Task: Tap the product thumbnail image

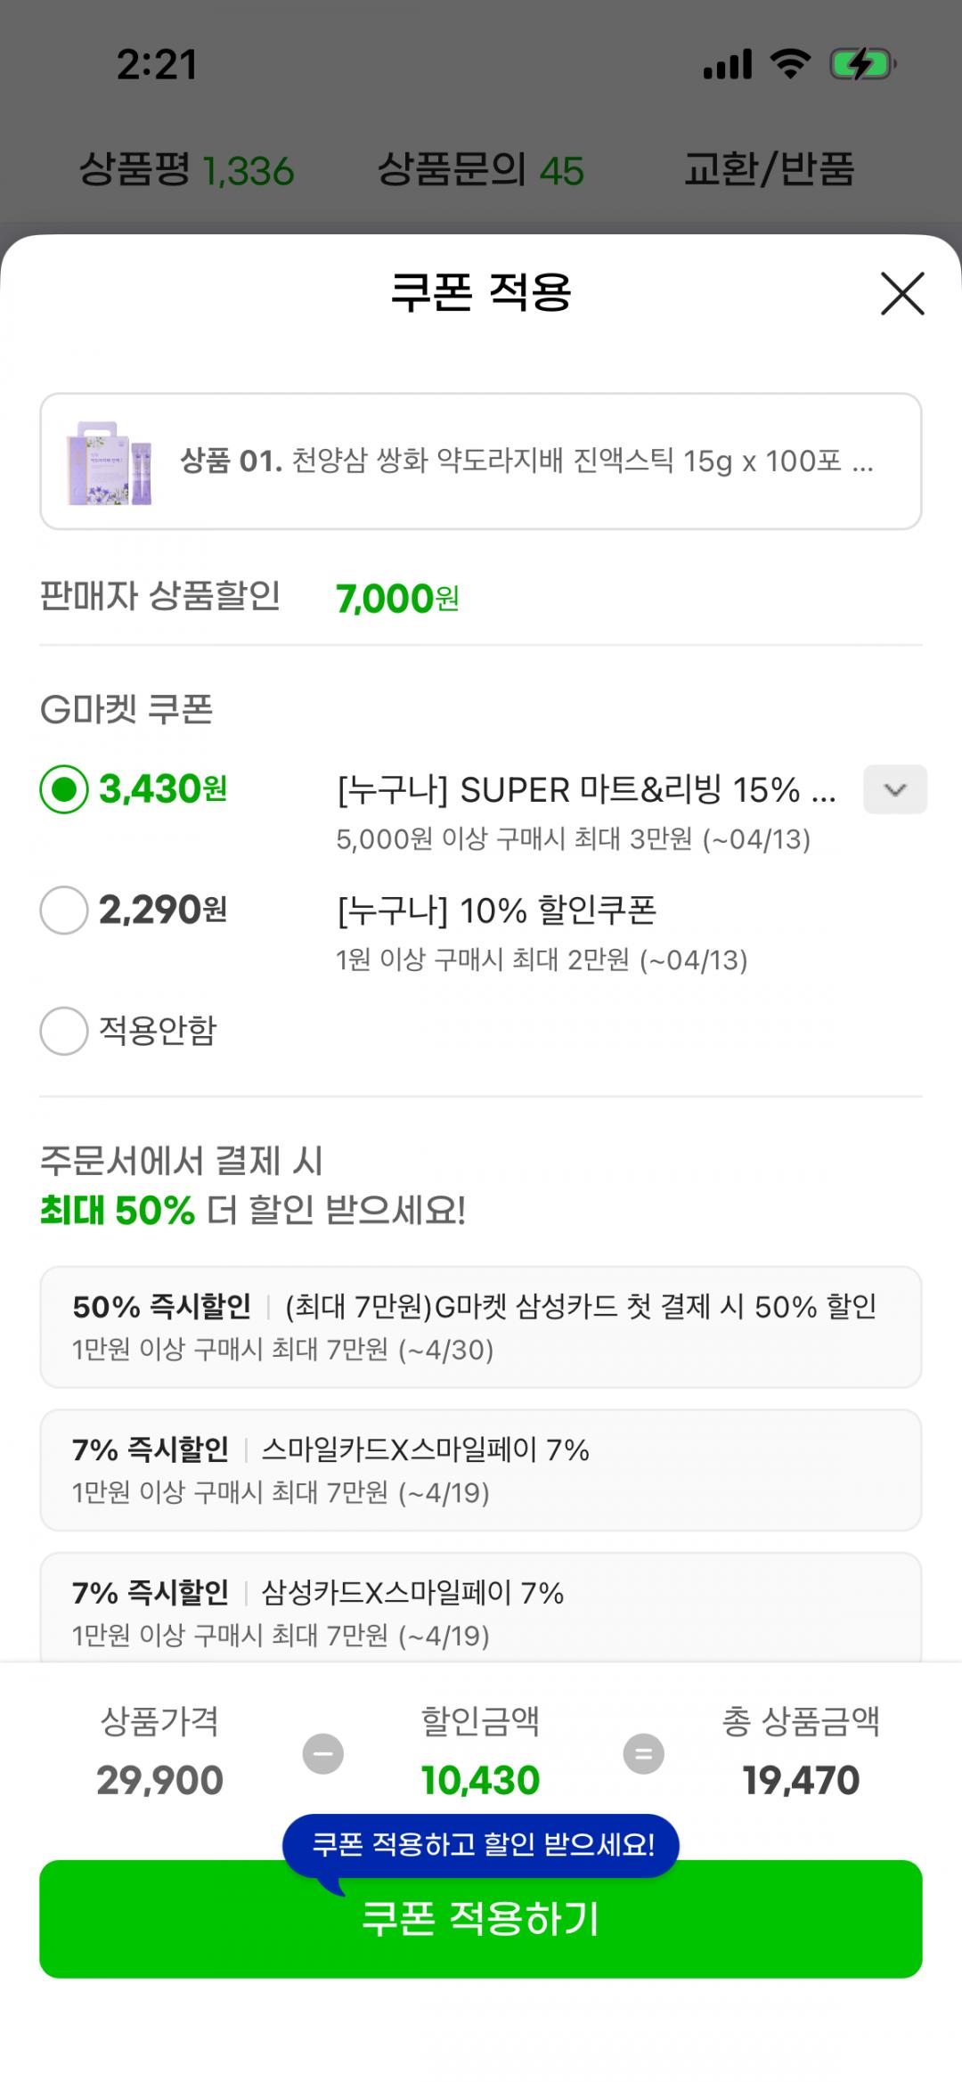Action: click(110, 462)
